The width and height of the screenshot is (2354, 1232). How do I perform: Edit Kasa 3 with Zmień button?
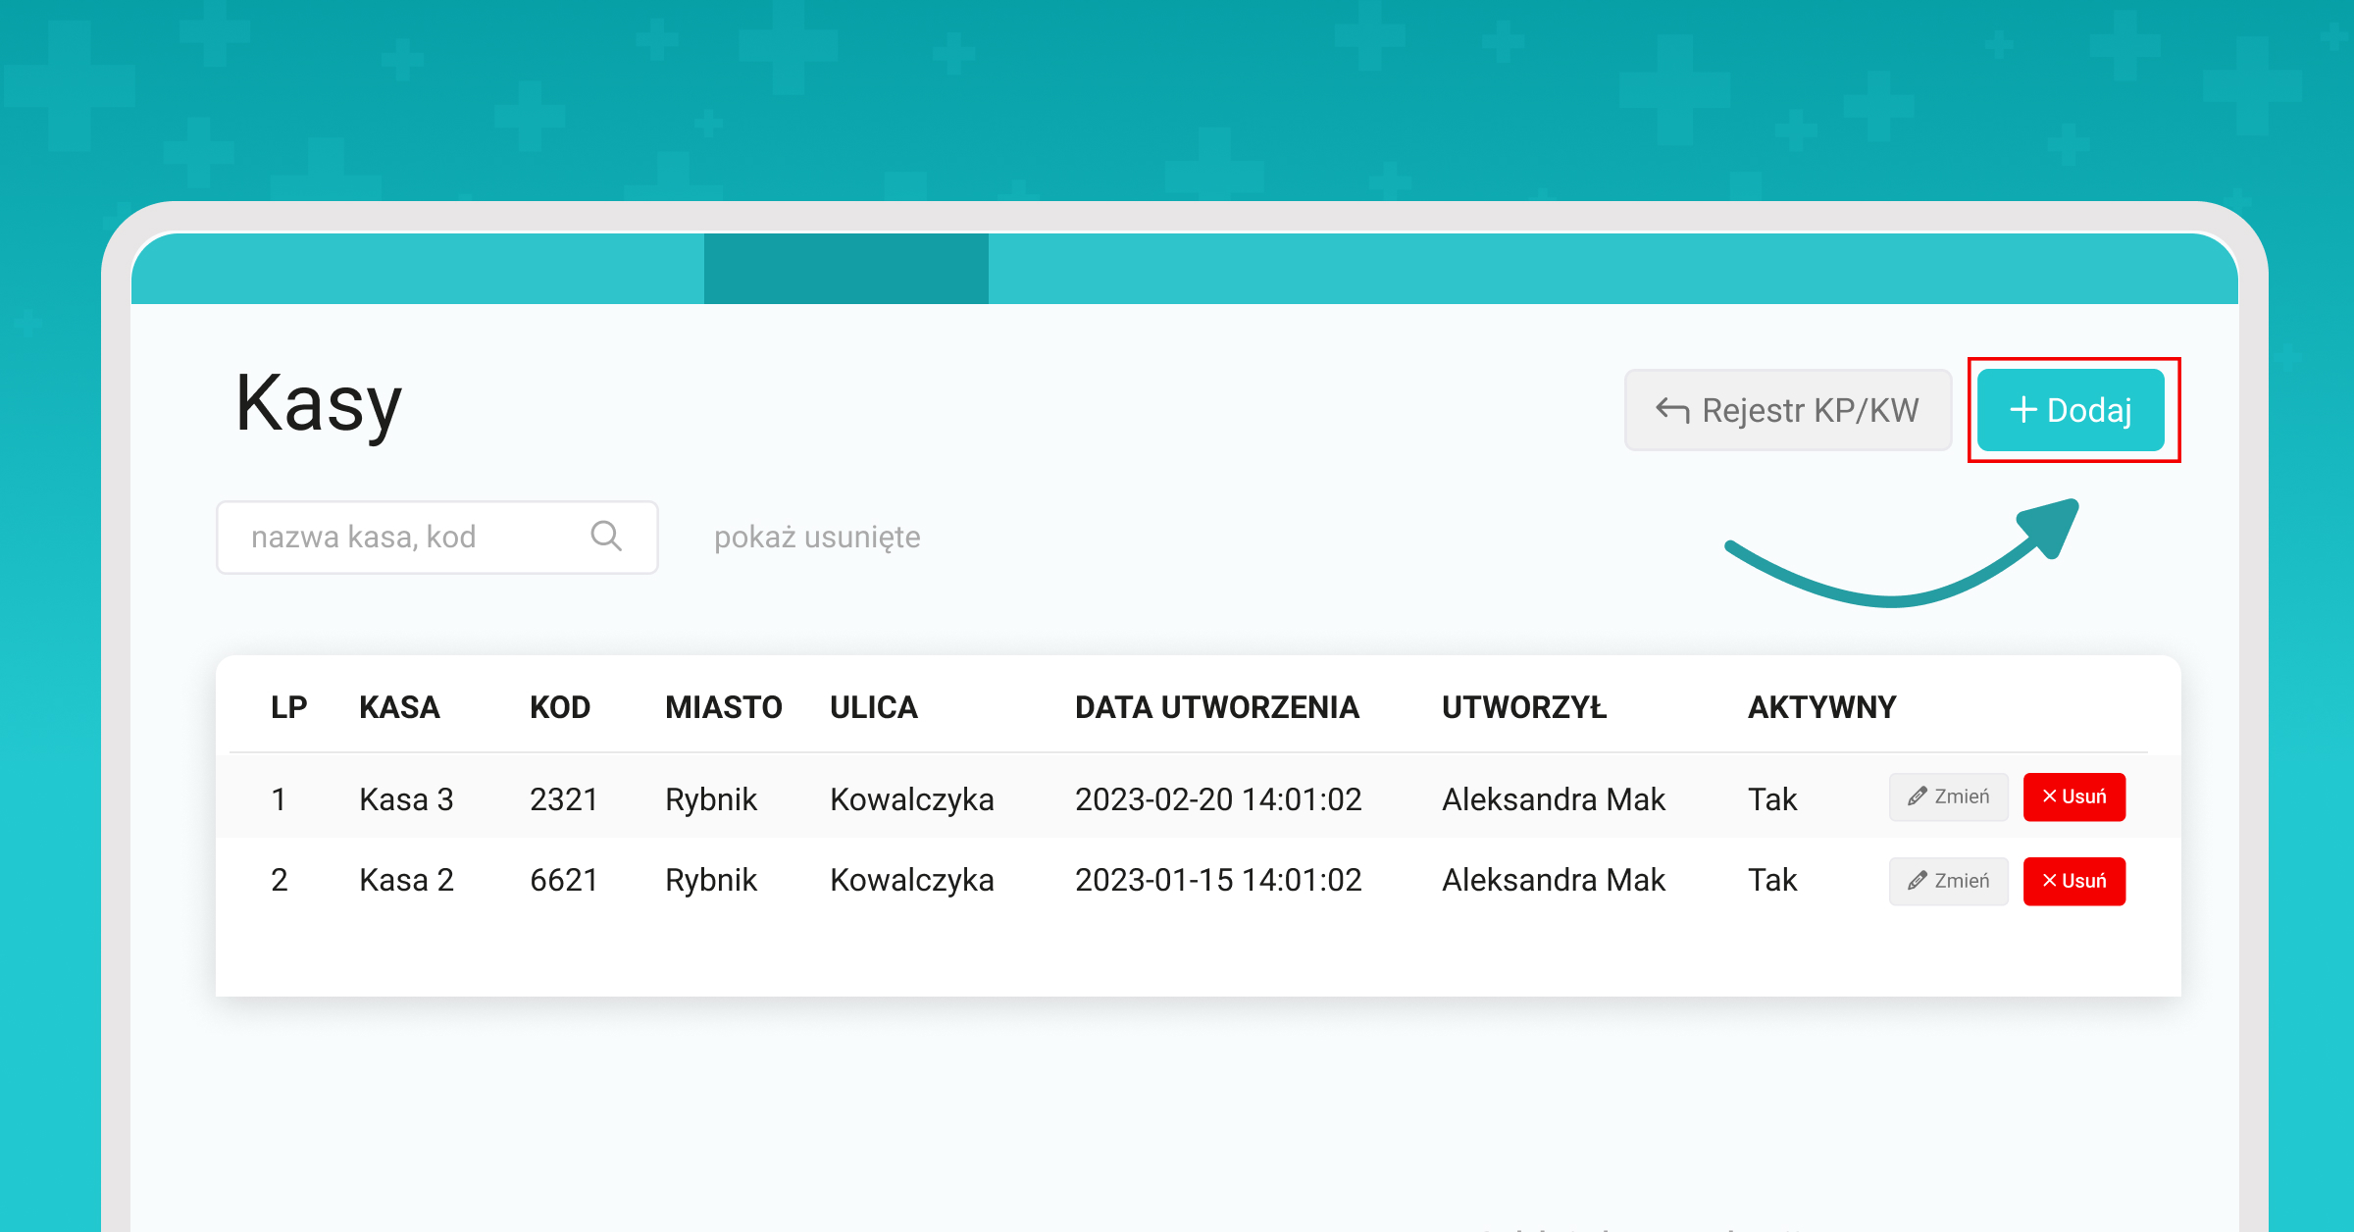pos(1948,796)
